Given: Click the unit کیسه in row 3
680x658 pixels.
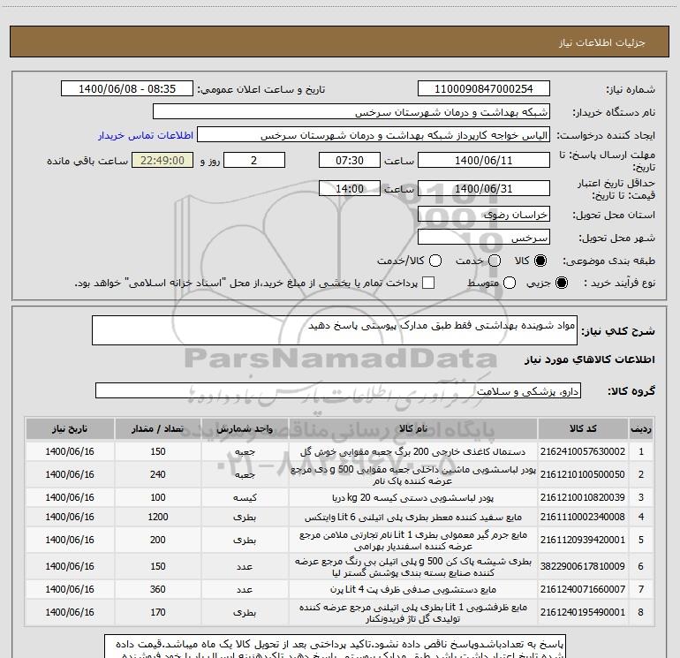Looking at the screenshot, I should tap(245, 497).
